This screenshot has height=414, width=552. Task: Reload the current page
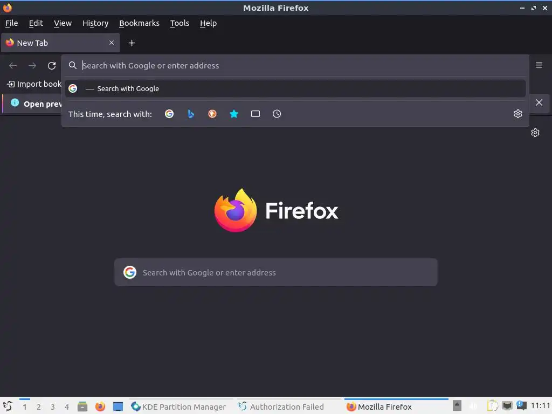point(52,65)
